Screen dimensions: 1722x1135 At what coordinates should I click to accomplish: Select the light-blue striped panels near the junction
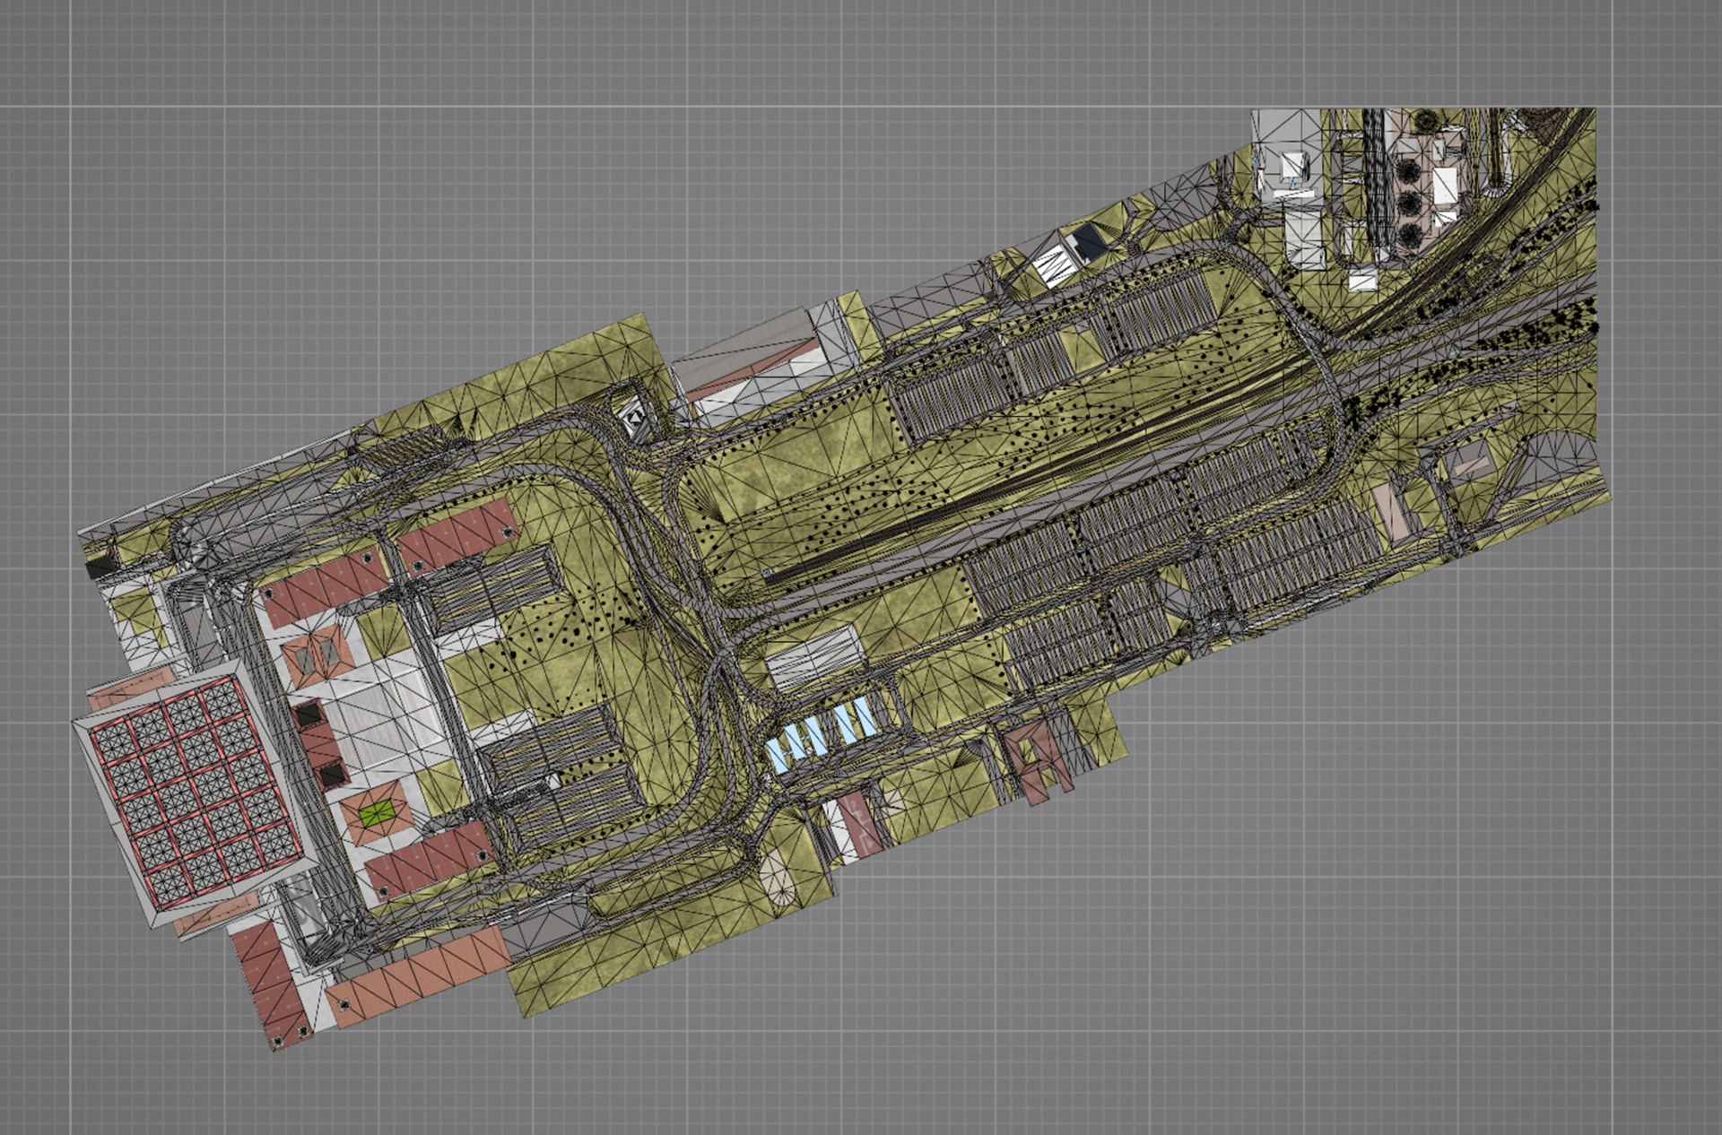(823, 736)
